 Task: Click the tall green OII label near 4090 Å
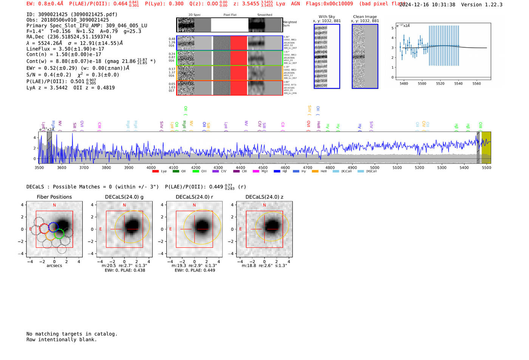tap(186, 110)
